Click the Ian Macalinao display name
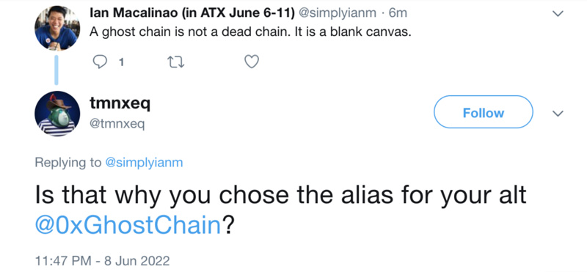The image size is (587, 272). [192, 12]
